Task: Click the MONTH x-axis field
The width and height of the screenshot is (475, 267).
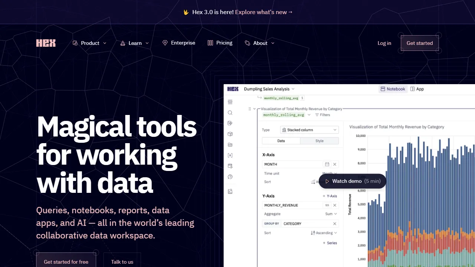Action: coord(300,164)
